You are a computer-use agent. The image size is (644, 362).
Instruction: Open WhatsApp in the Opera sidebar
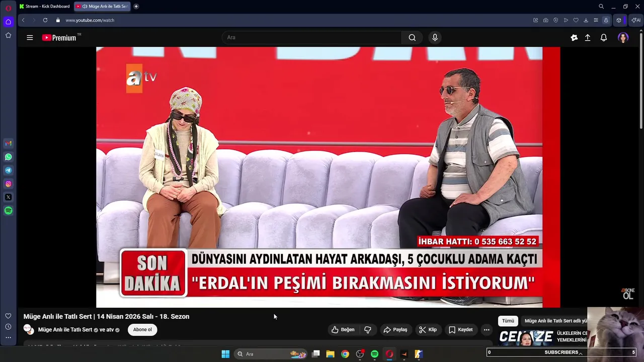click(8, 157)
